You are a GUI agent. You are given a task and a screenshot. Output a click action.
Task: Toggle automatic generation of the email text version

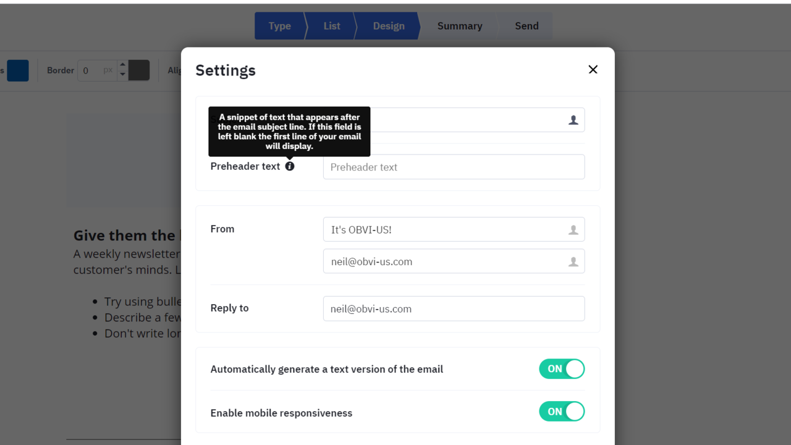click(562, 369)
